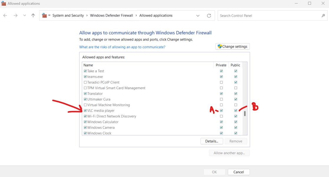This screenshot has width=329, height=177.
Task: Enable Private checkbox for Teradici PCoIP Client
Action: (221, 82)
